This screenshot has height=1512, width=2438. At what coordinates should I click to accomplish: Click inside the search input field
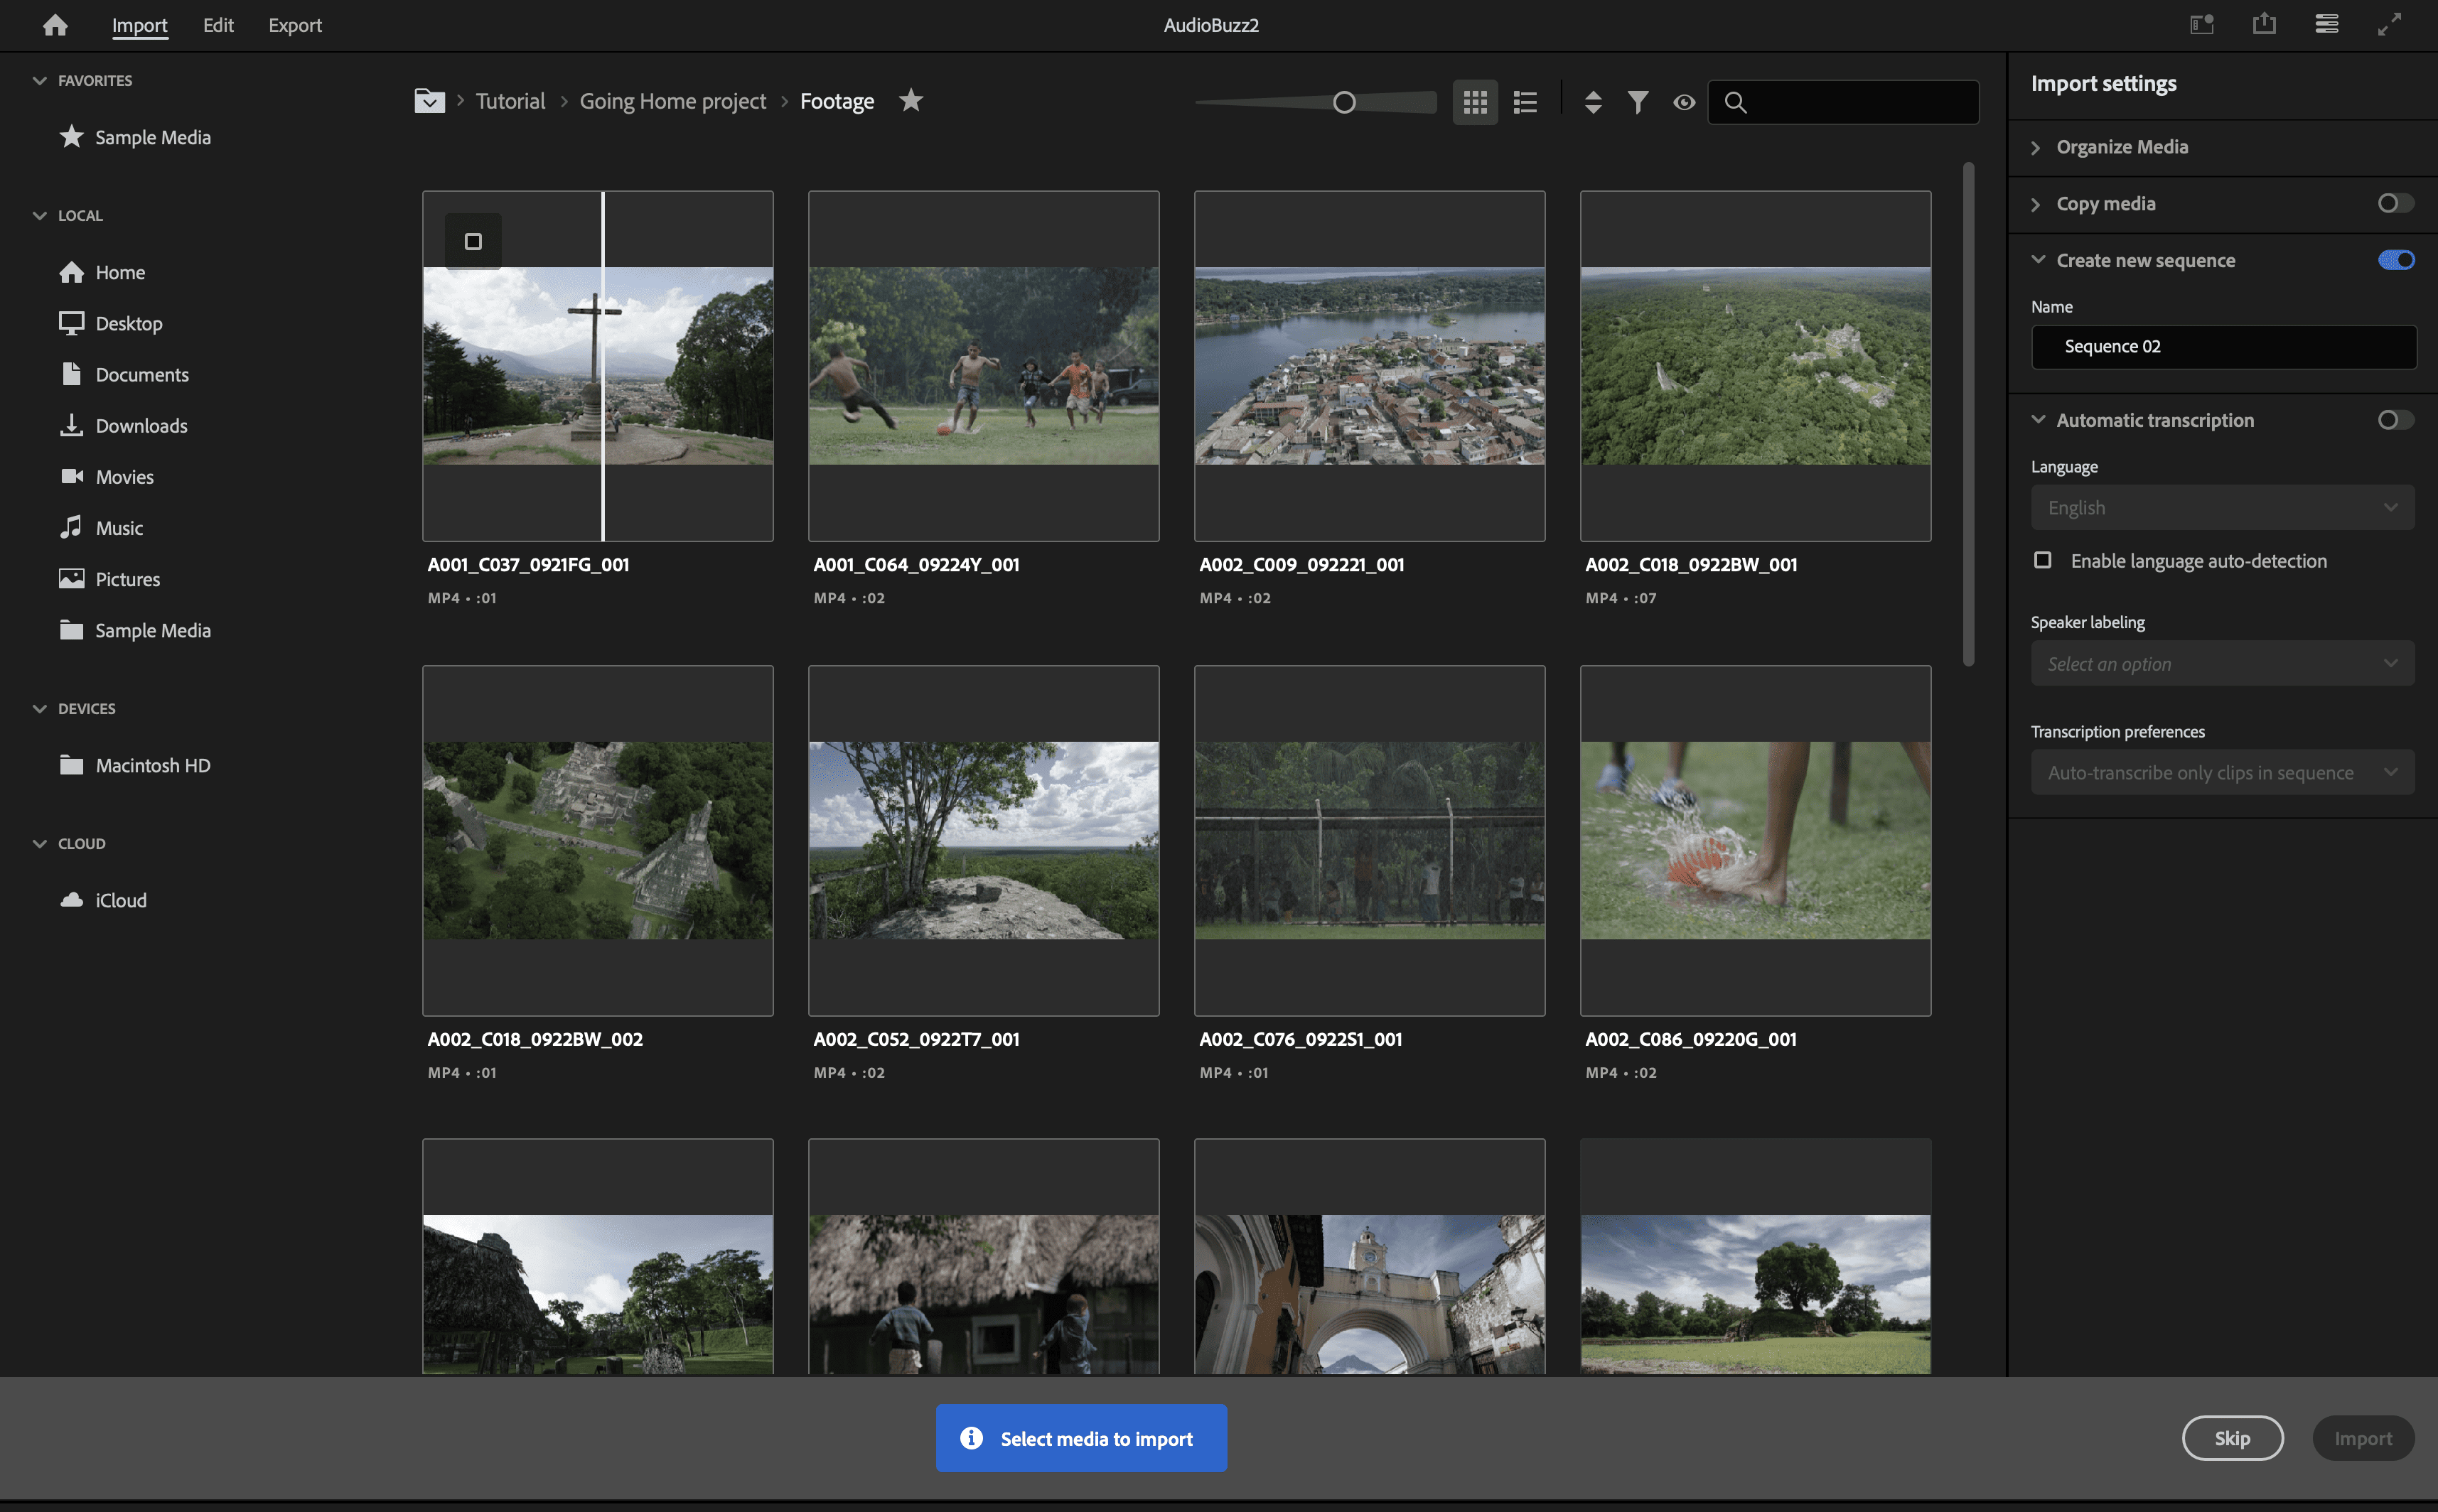1843,102
